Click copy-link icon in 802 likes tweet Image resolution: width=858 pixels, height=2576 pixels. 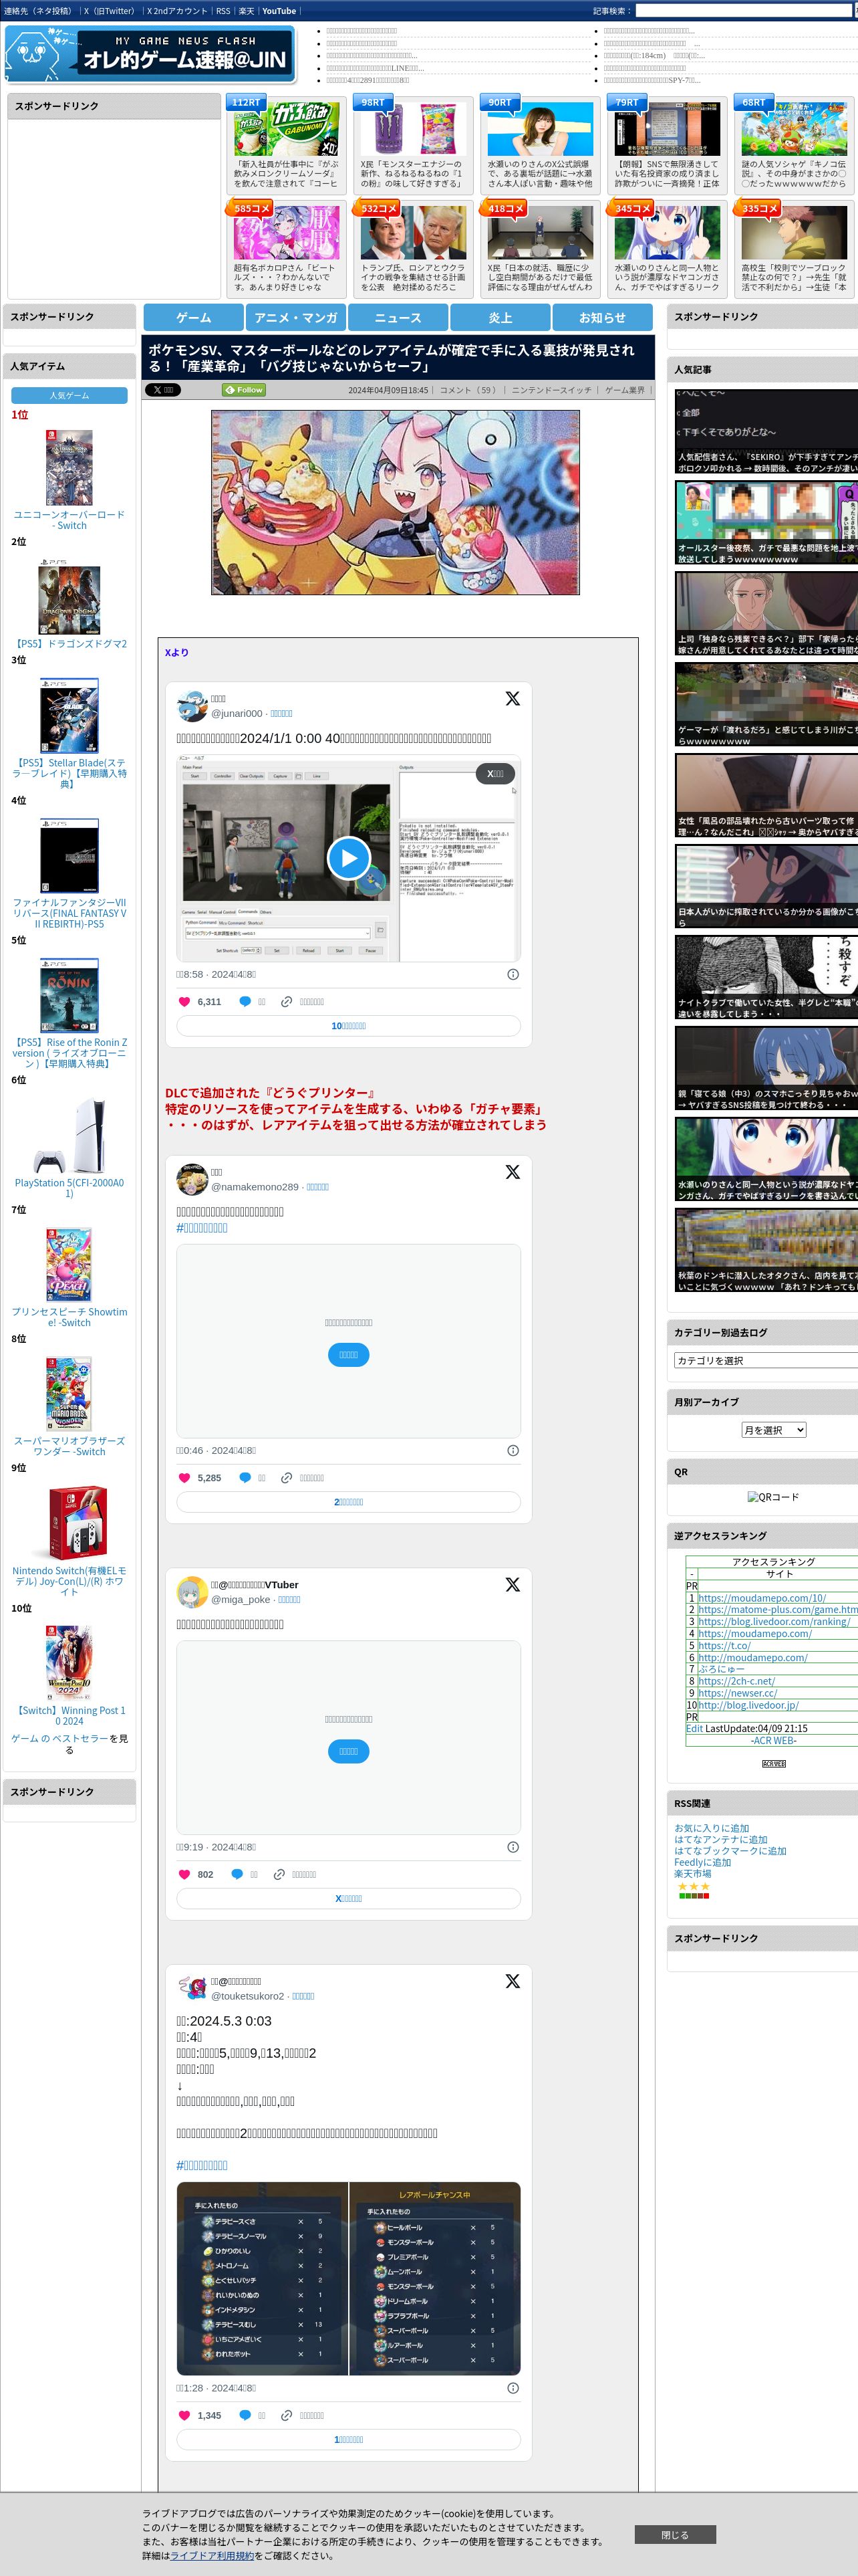point(280,1874)
